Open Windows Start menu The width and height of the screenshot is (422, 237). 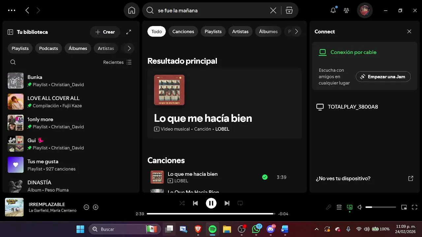[x=80, y=229]
